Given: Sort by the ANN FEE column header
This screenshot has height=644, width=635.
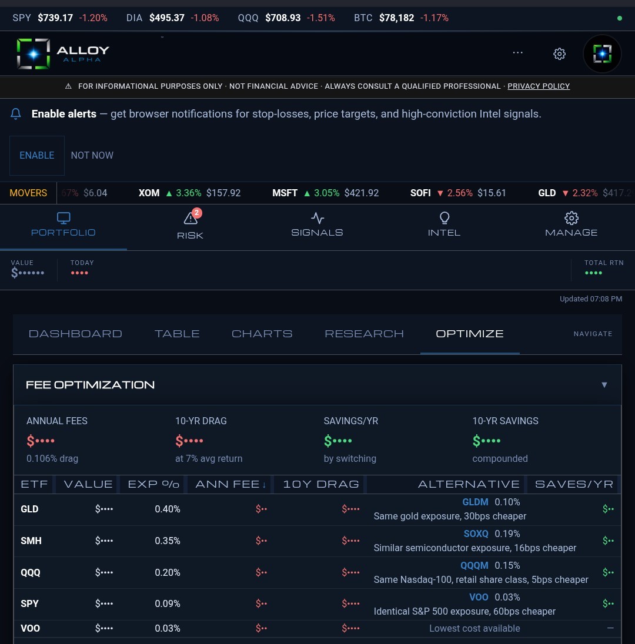Looking at the screenshot, I should tap(230, 484).
